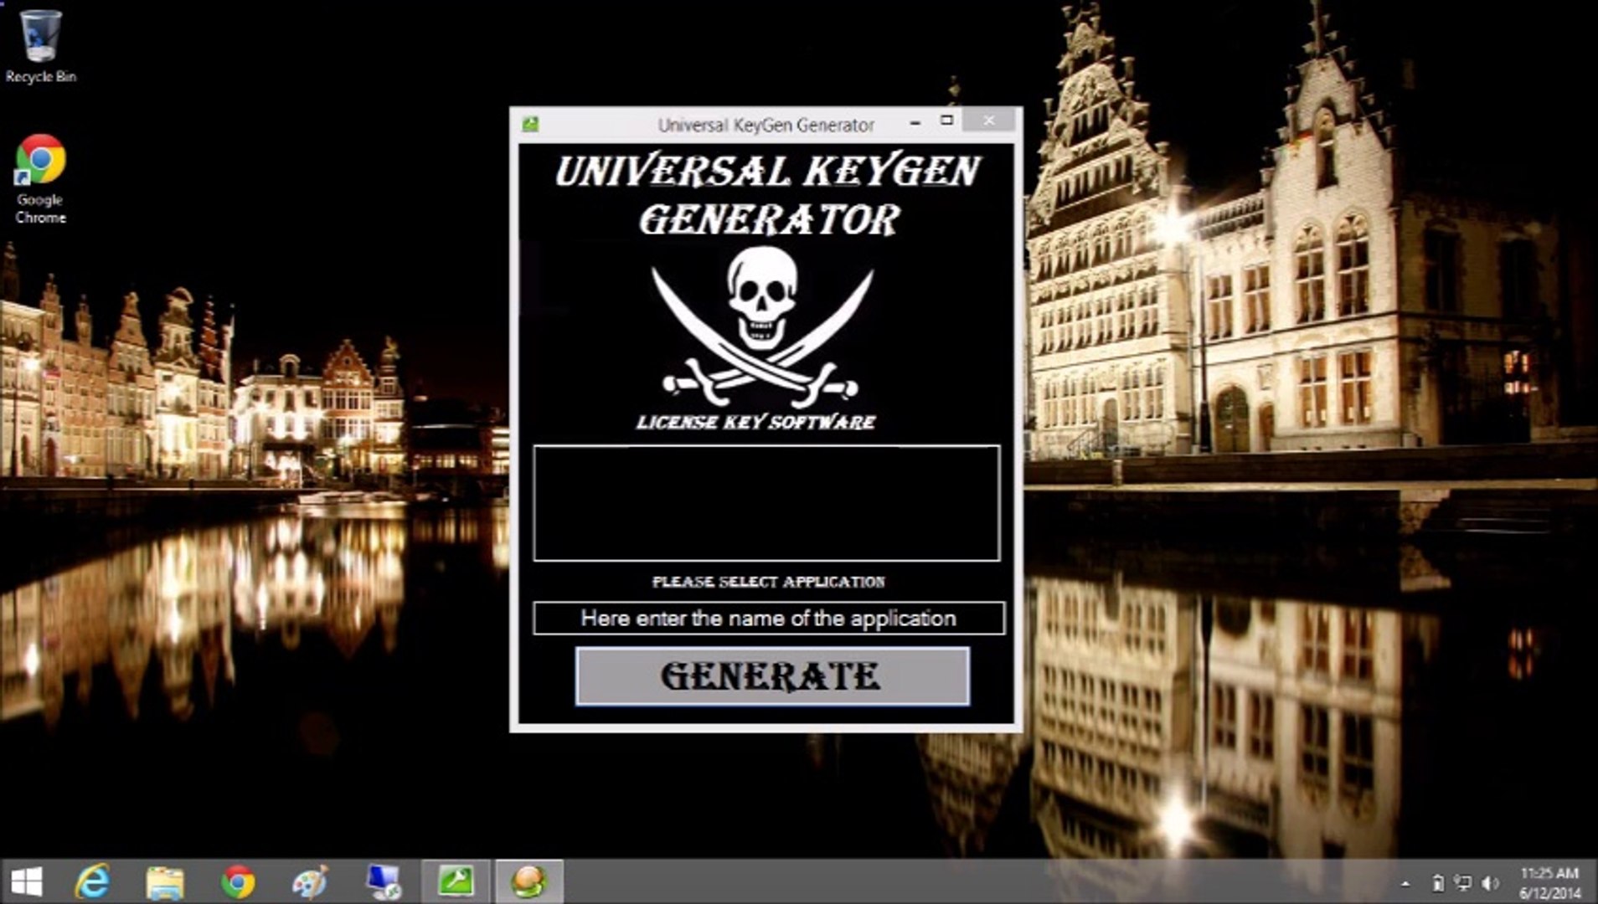1598x904 pixels.
Task: Click the KeyGen window title bar icon
Action: [530, 125]
